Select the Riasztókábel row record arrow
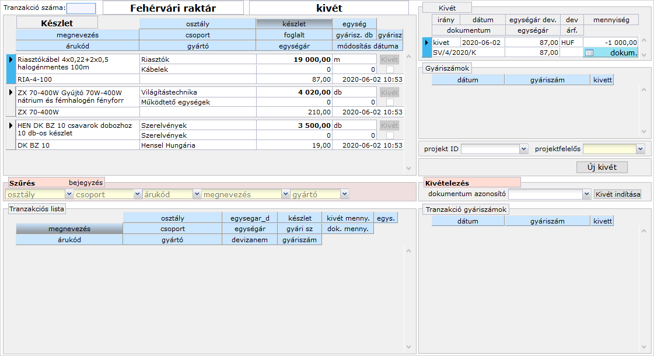Viewport: 654px width, 356px height. click(x=11, y=60)
